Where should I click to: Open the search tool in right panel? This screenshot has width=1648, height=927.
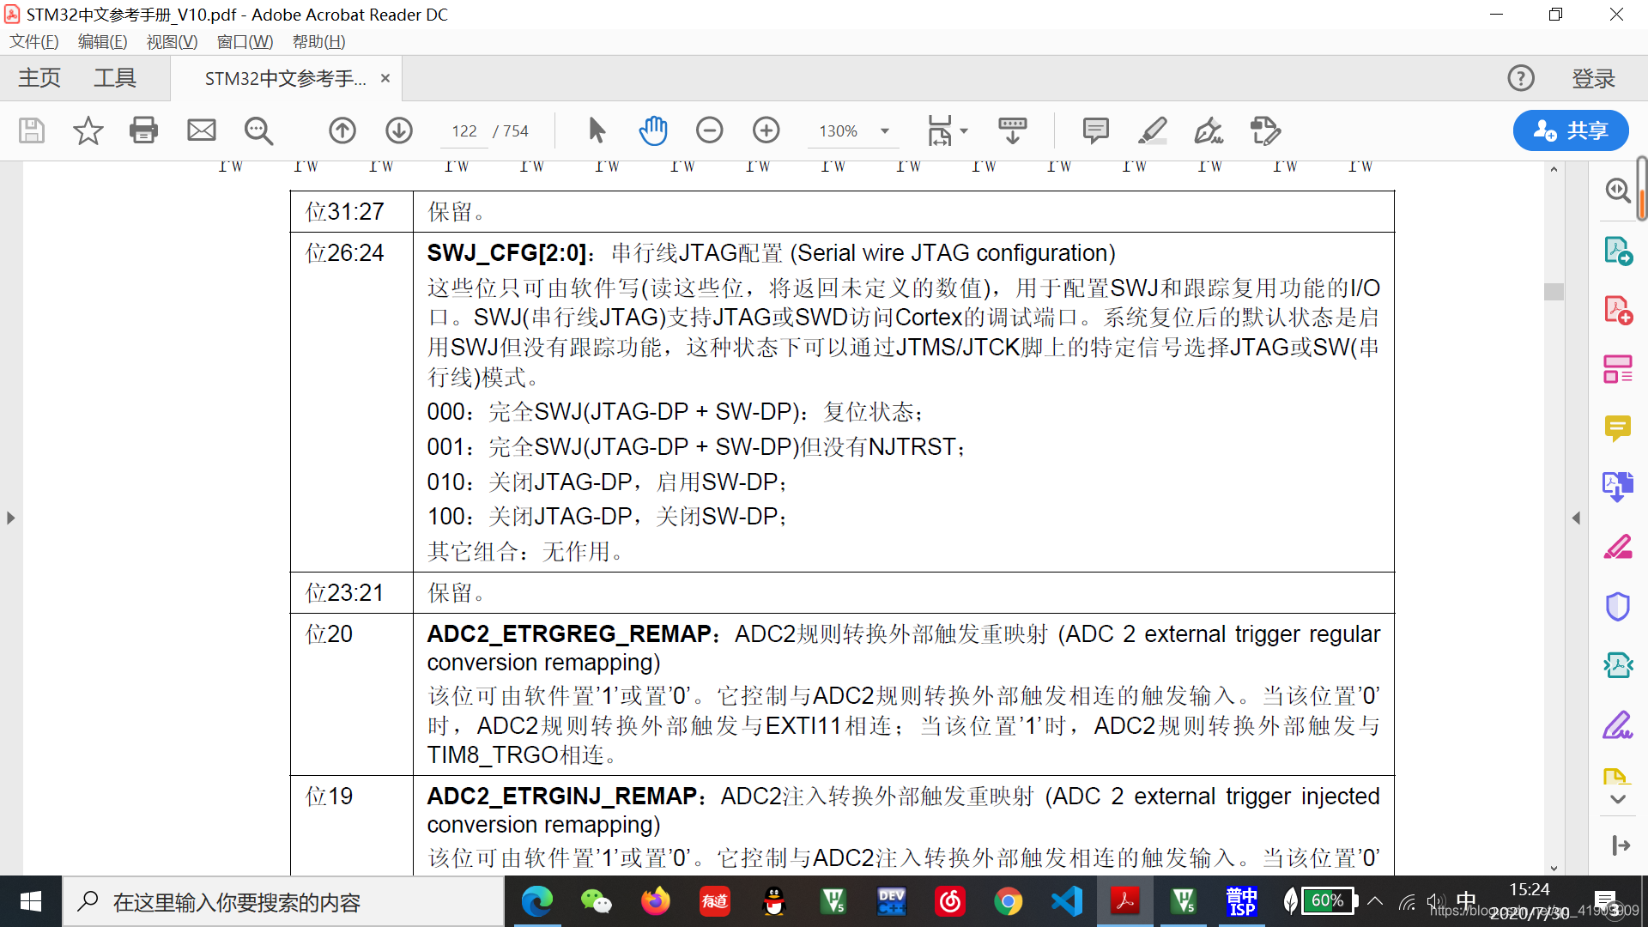click(x=1618, y=190)
